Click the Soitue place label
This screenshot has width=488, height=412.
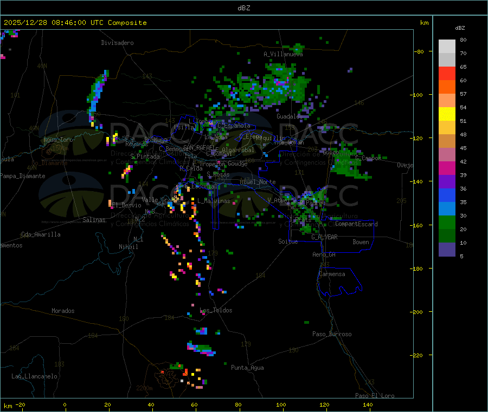[288, 241]
